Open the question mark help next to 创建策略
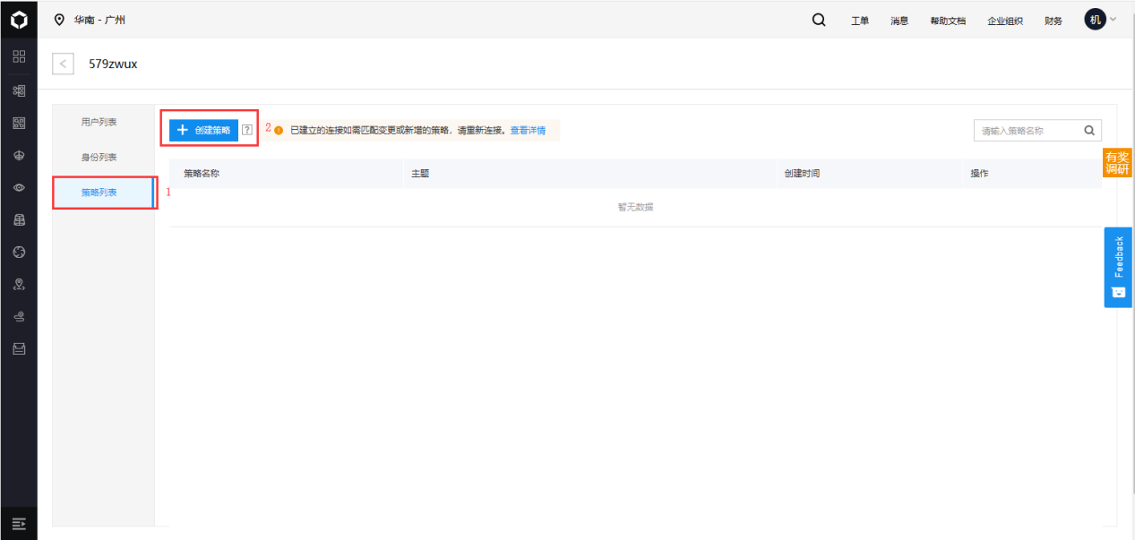Image resolution: width=1135 pixels, height=540 pixels. [247, 130]
